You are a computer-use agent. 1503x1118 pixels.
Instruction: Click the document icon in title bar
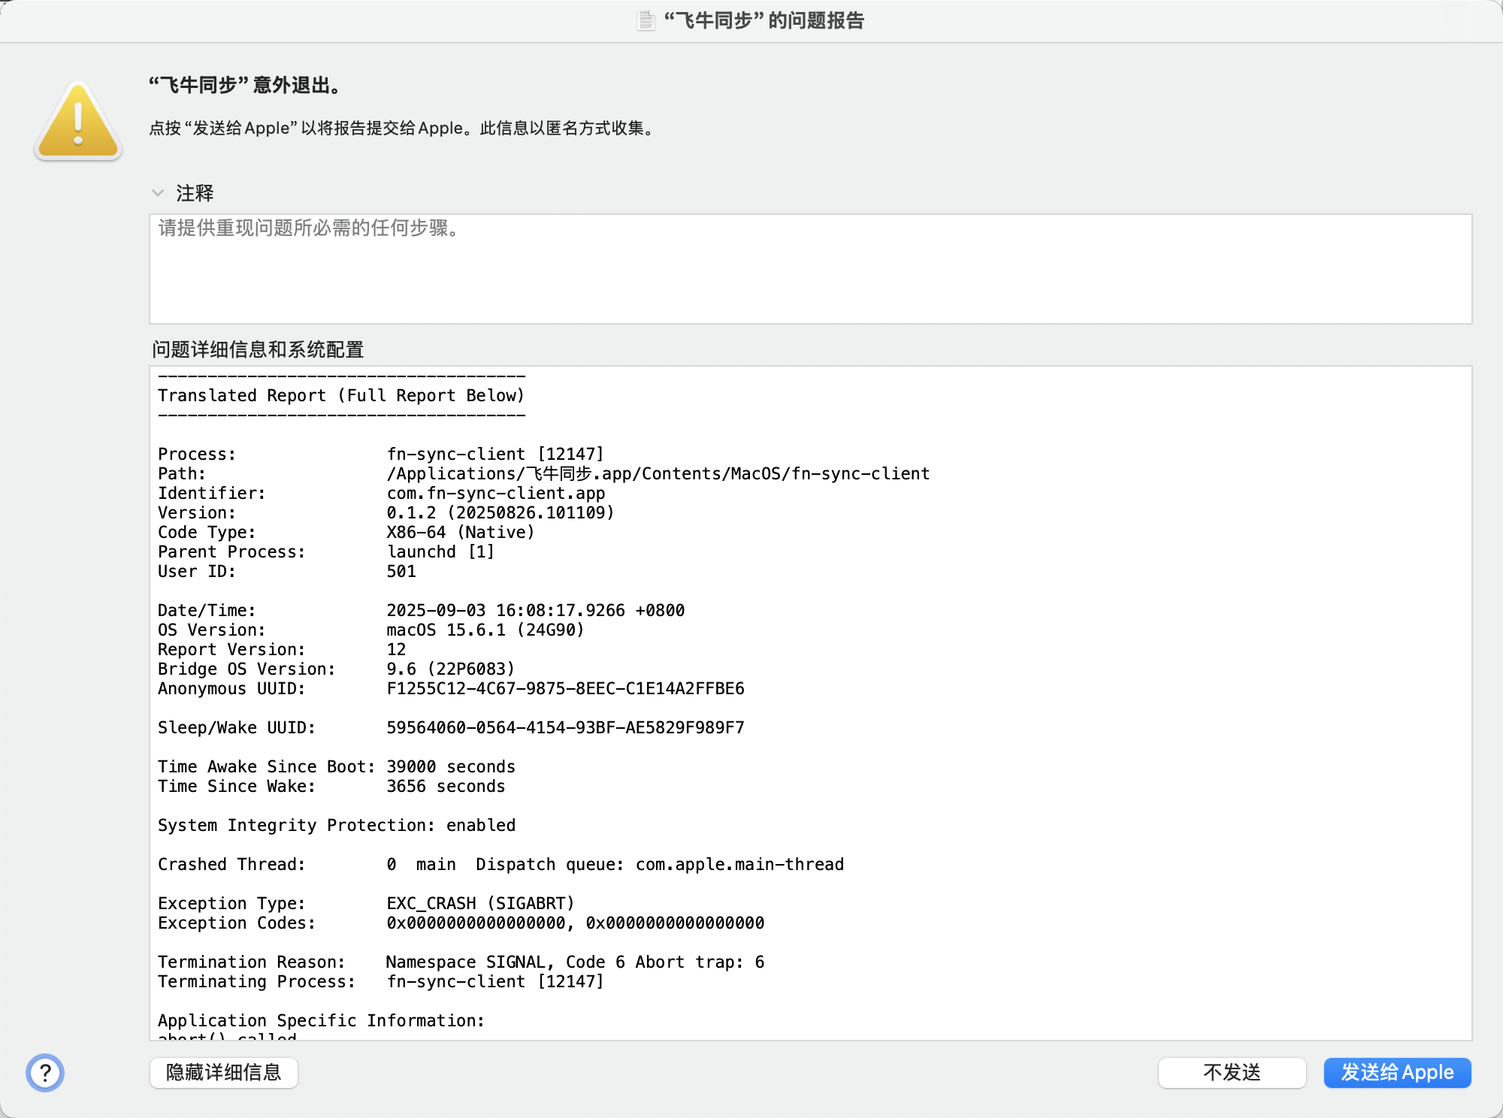tap(646, 20)
